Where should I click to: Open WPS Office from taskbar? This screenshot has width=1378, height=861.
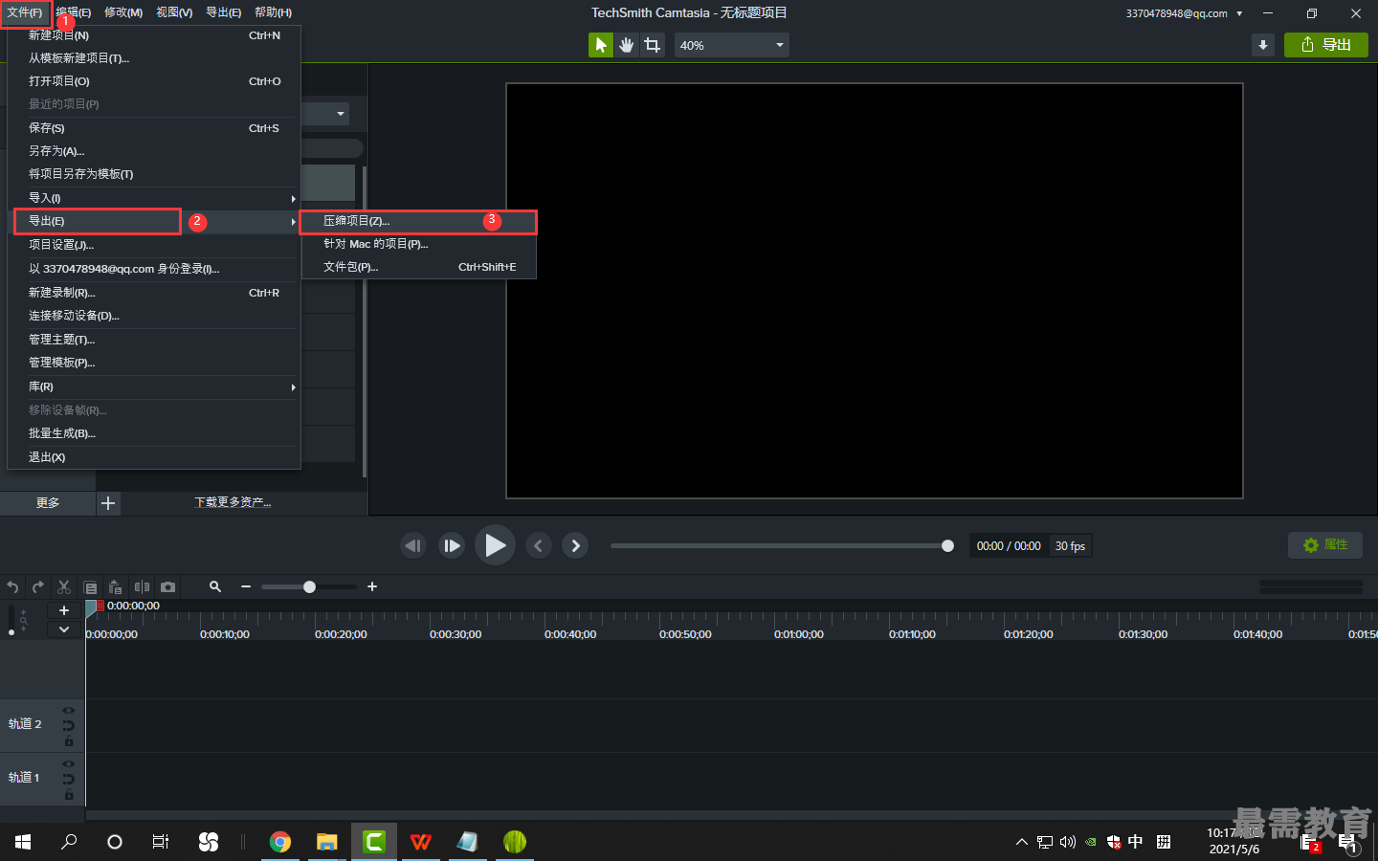[x=421, y=842]
